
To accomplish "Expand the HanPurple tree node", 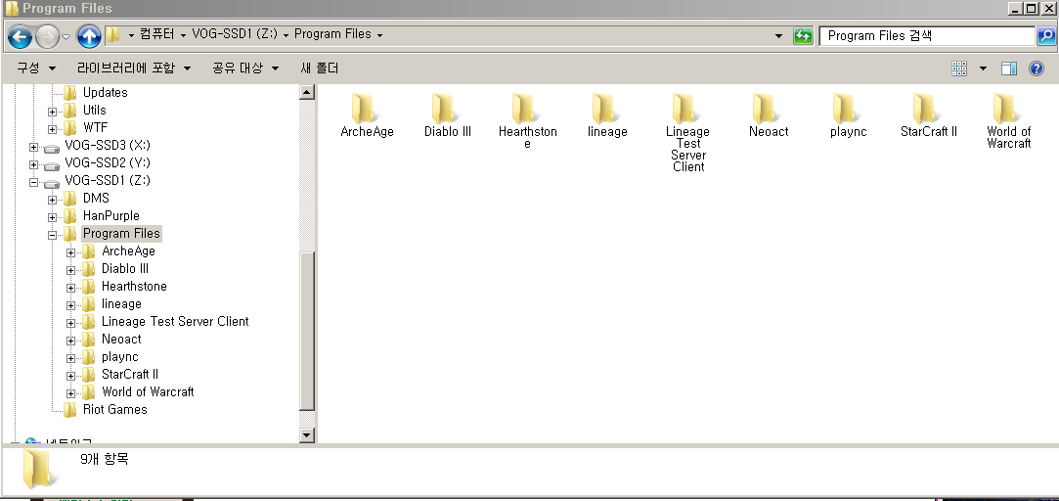I will tap(52, 217).
